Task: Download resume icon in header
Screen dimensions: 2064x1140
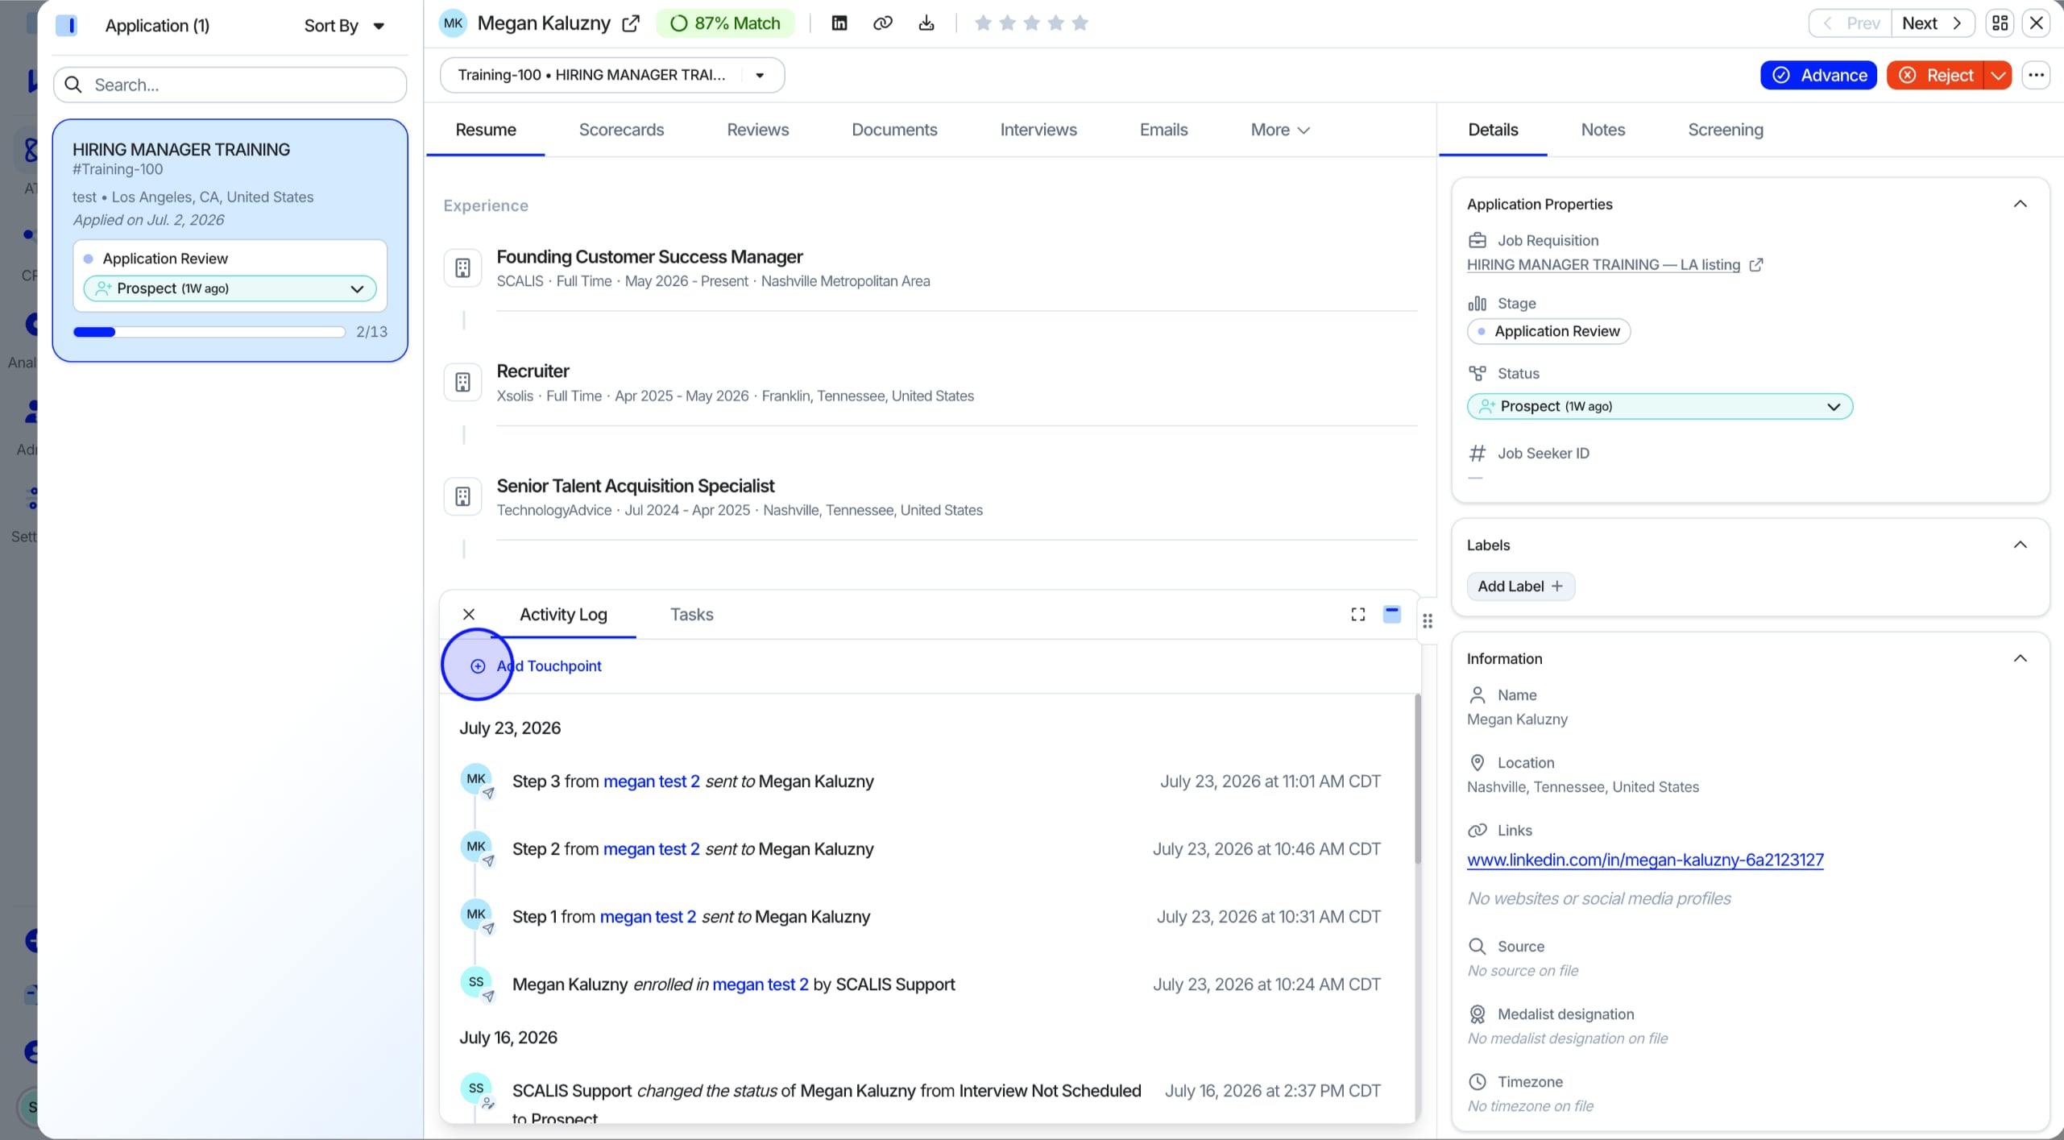Action: coord(926,23)
